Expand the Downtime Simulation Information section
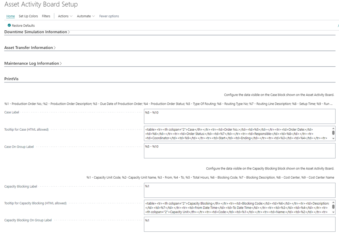The width and height of the screenshot is (339, 235). coord(37,32)
